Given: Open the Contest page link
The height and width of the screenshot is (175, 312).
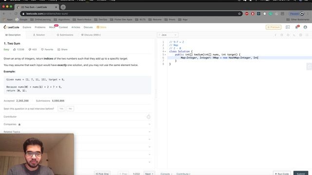Looking at the screenshot, I should [x=63, y=27].
